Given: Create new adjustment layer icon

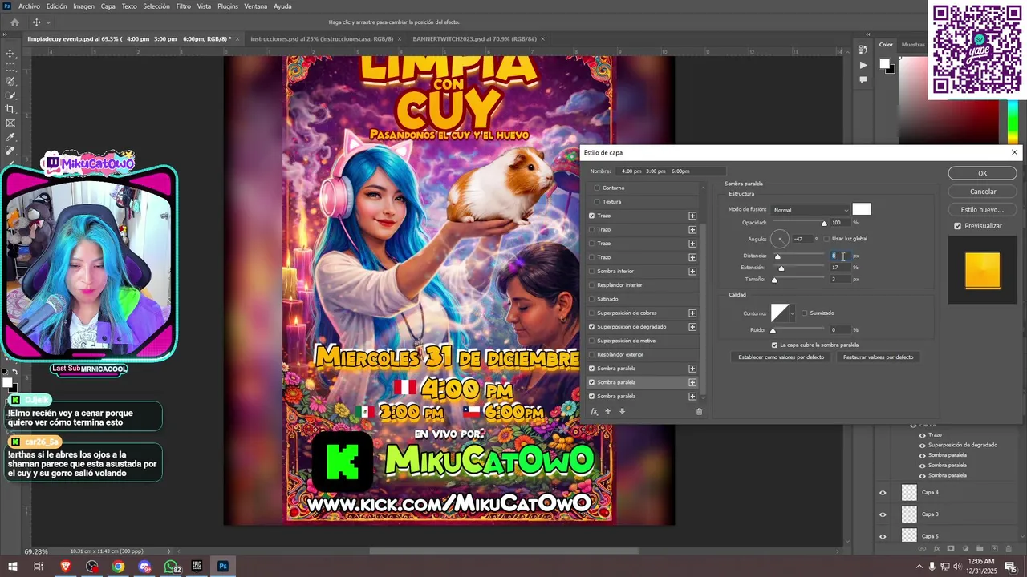Looking at the screenshot, I should coord(966,549).
